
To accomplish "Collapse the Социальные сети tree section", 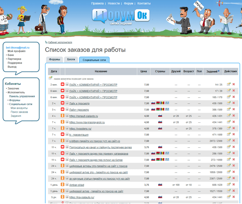I will [8, 104].
